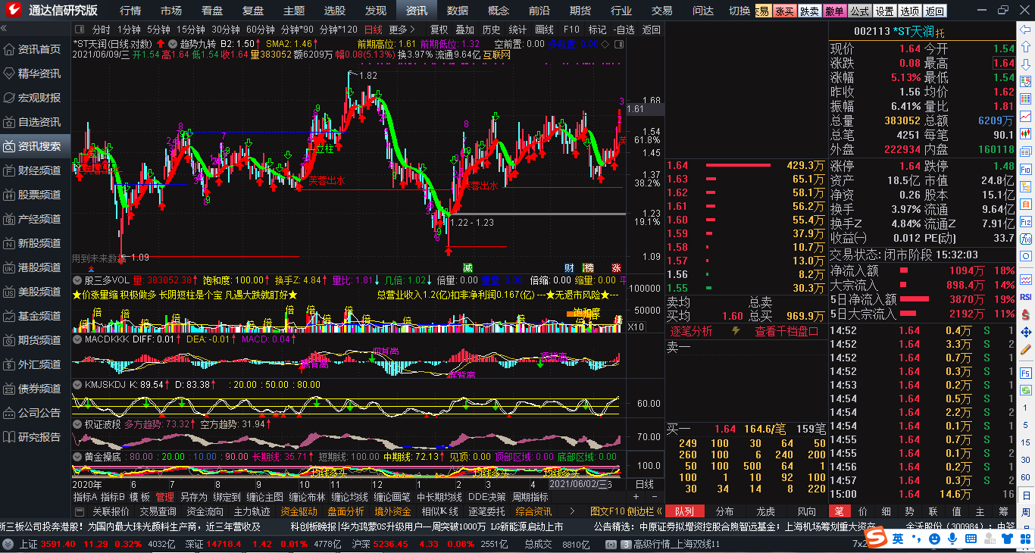Open 港股频道 in sidebar

pos(35,267)
